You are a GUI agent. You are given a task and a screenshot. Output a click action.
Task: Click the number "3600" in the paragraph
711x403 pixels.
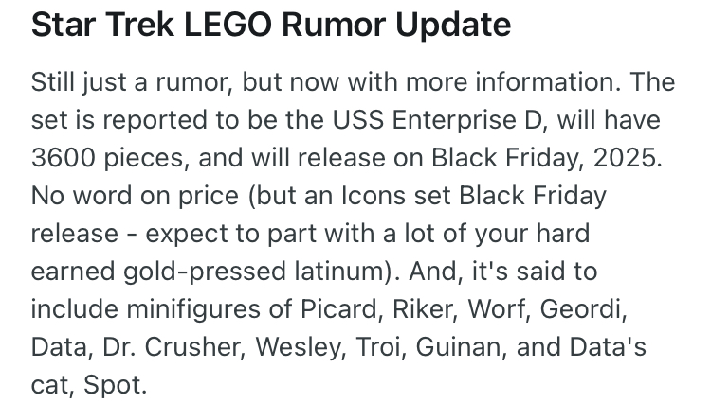pos(63,158)
